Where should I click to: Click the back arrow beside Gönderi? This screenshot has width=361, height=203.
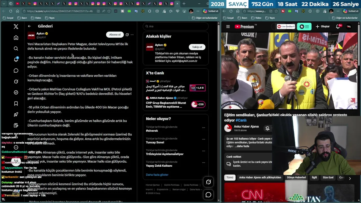pos(29,26)
